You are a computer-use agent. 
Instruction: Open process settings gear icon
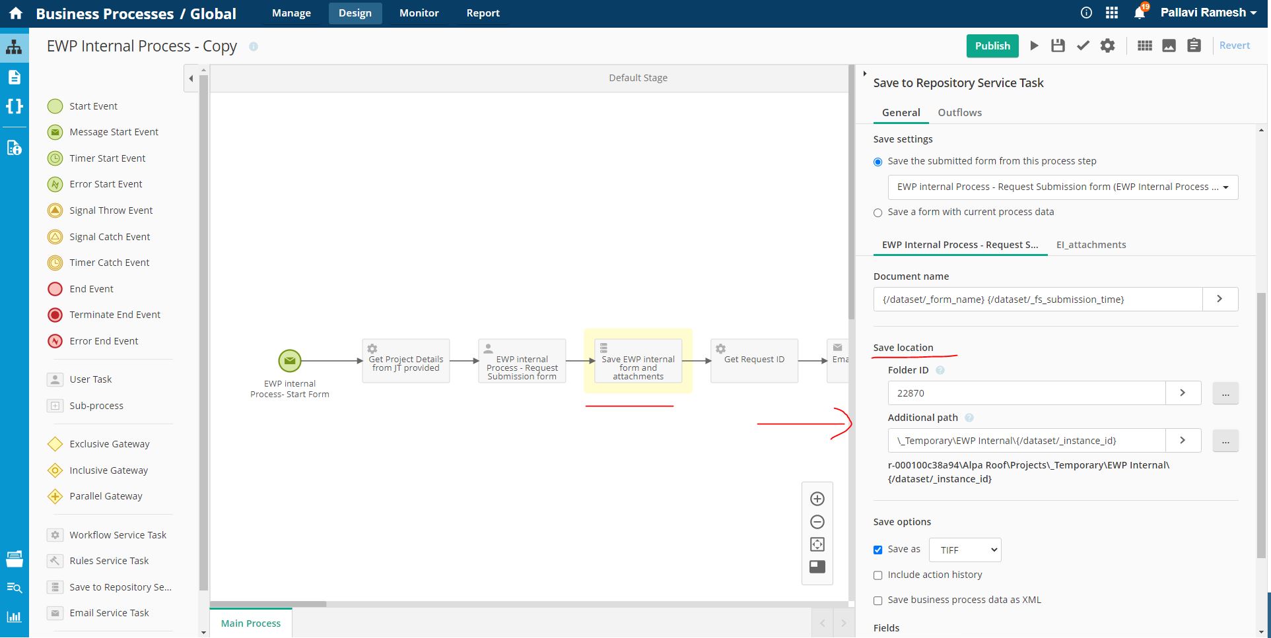tap(1107, 46)
